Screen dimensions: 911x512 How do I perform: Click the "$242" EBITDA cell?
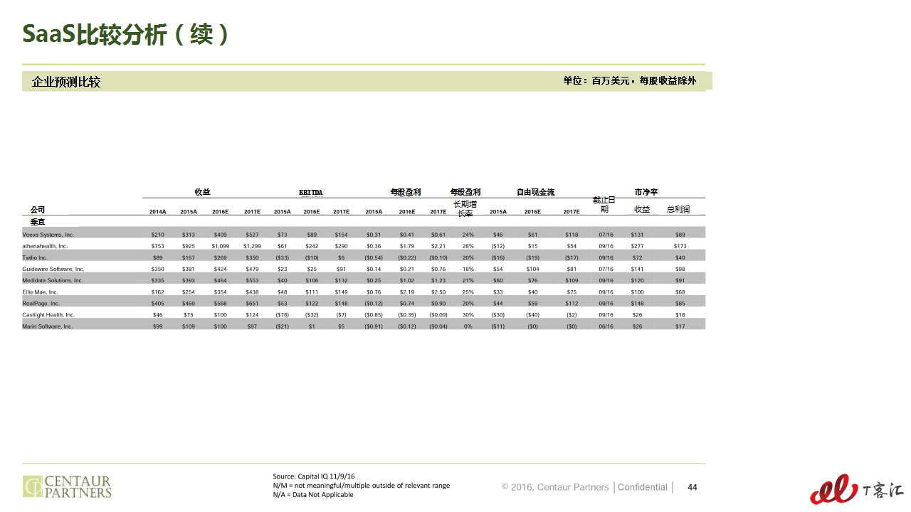point(312,246)
